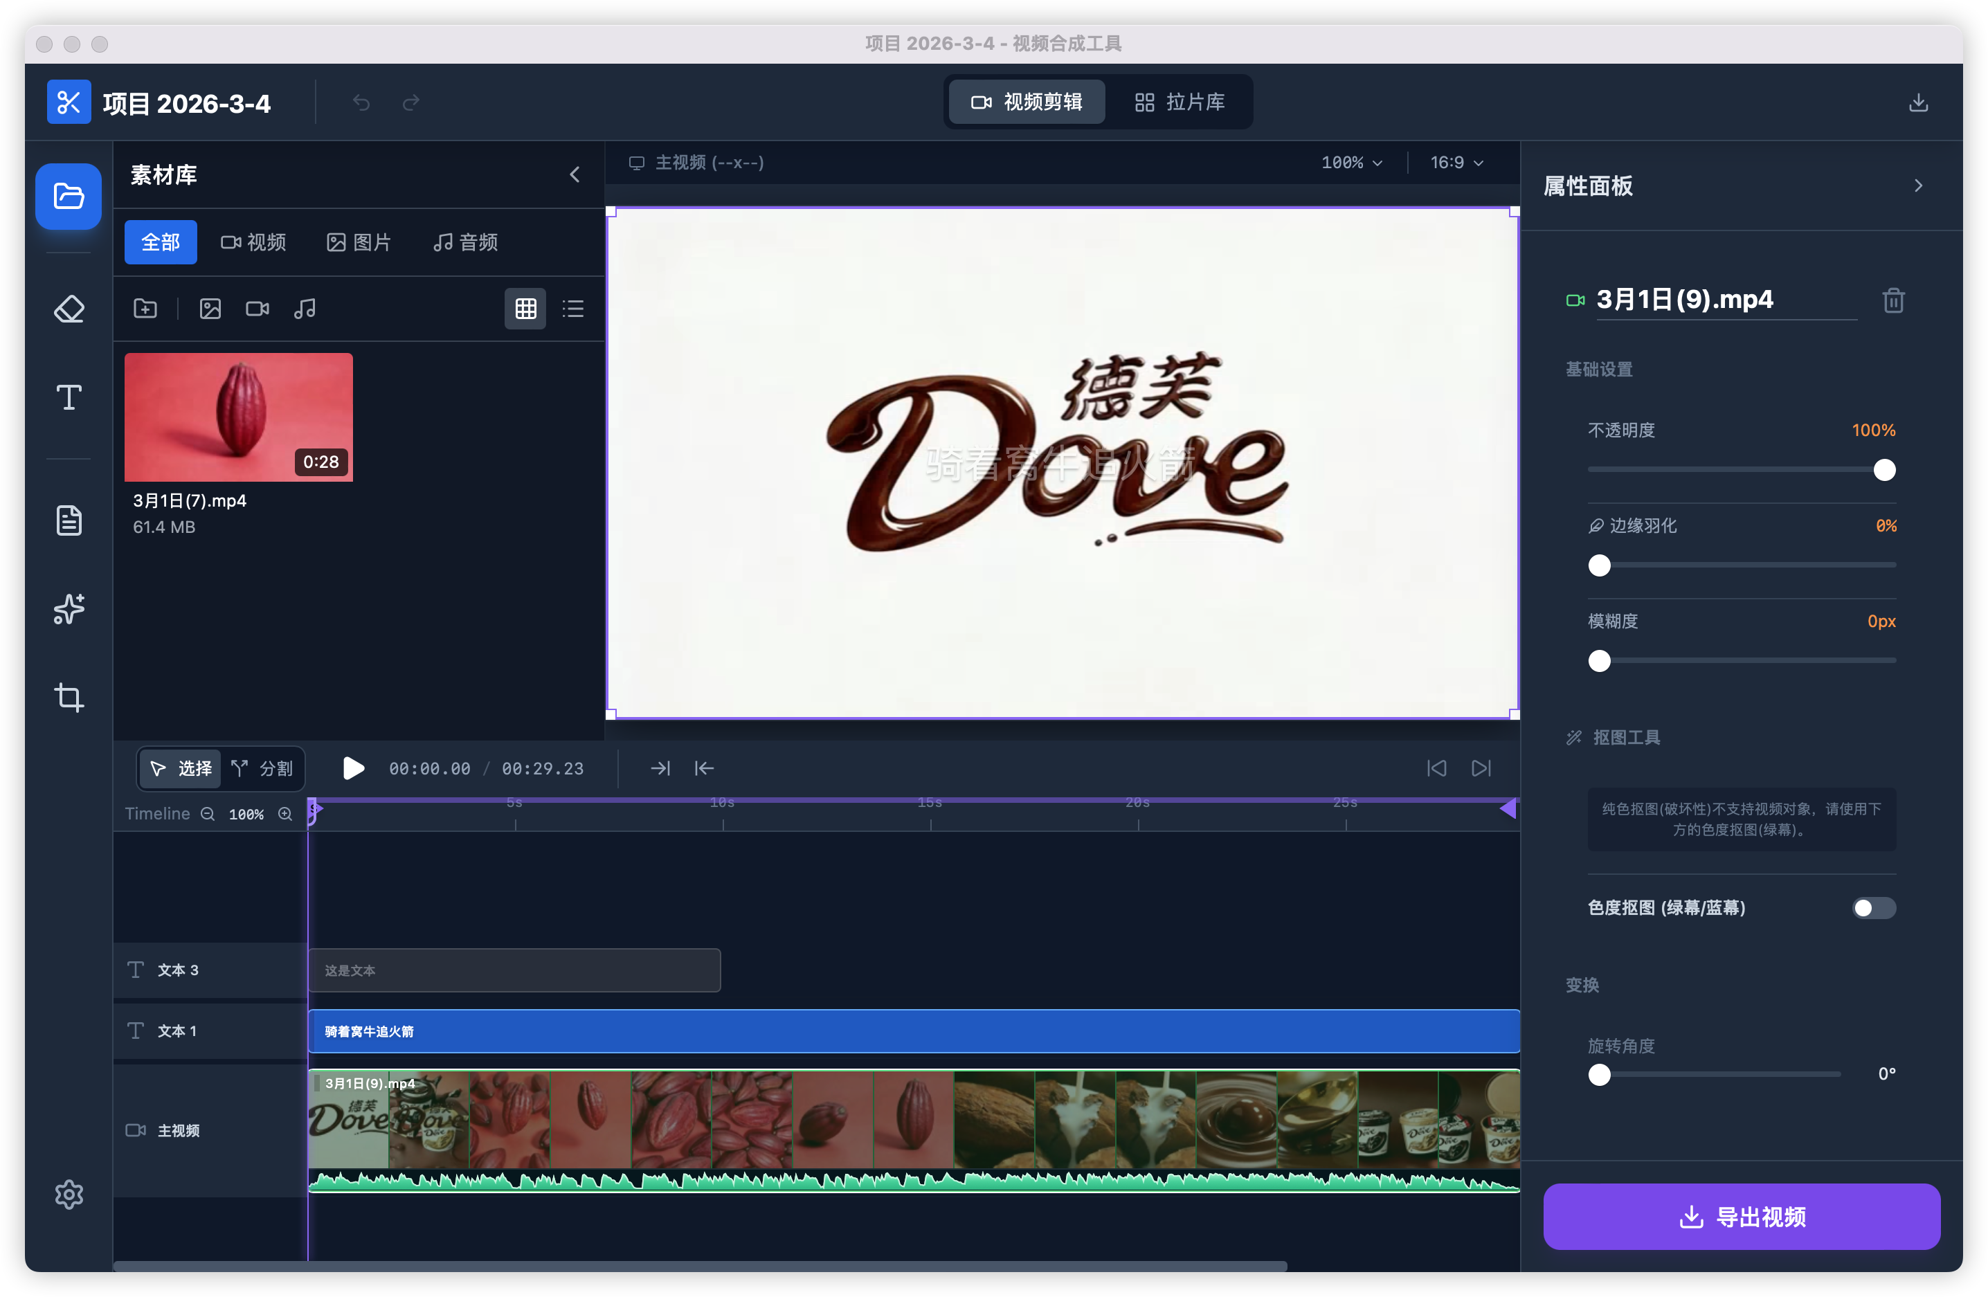The height and width of the screenshot is (1297, 1988).
Task: Open the 16:9 aspect ratio dropdown
Action: (1457, 163)
